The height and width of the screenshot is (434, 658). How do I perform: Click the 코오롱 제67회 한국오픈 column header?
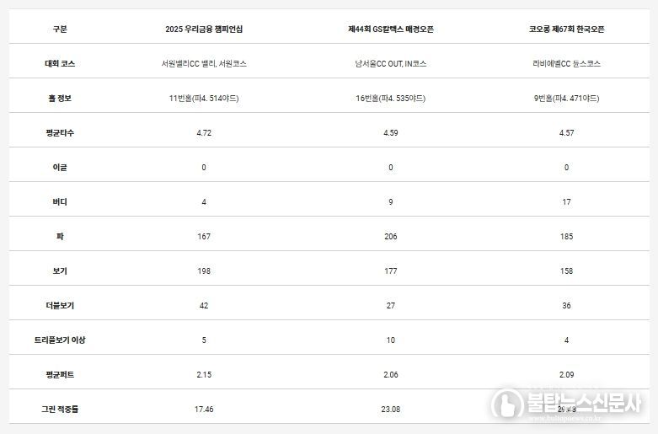click(x=566, y=29)
